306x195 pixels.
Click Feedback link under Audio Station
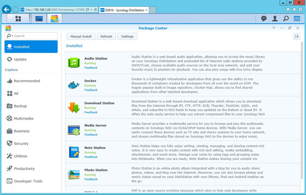[x=91, y=68]
